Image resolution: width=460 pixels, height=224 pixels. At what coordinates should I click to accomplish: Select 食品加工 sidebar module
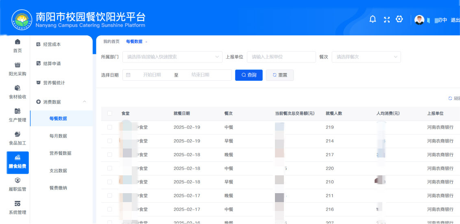[17, 138]
